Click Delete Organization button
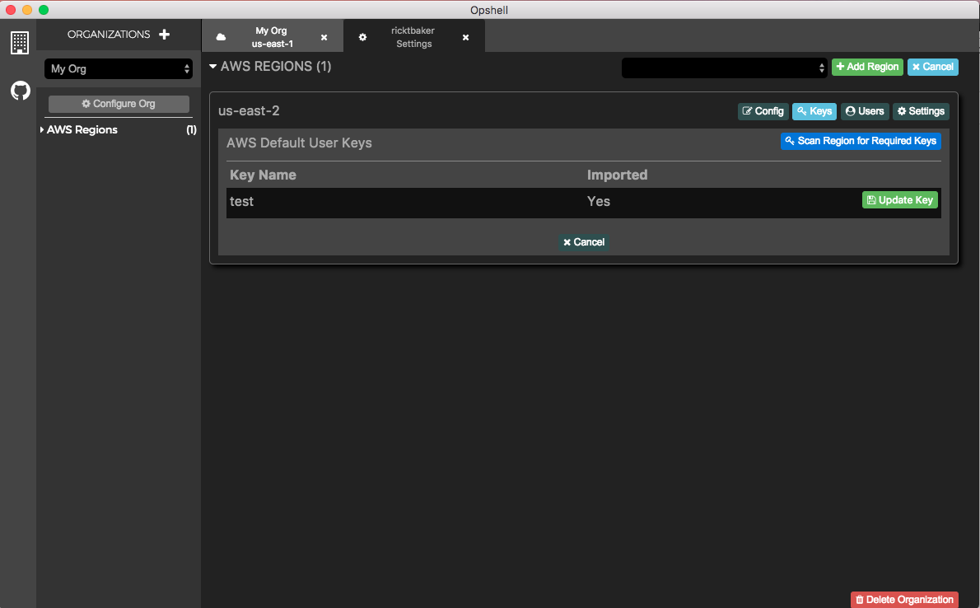 (x=904, y=599)
